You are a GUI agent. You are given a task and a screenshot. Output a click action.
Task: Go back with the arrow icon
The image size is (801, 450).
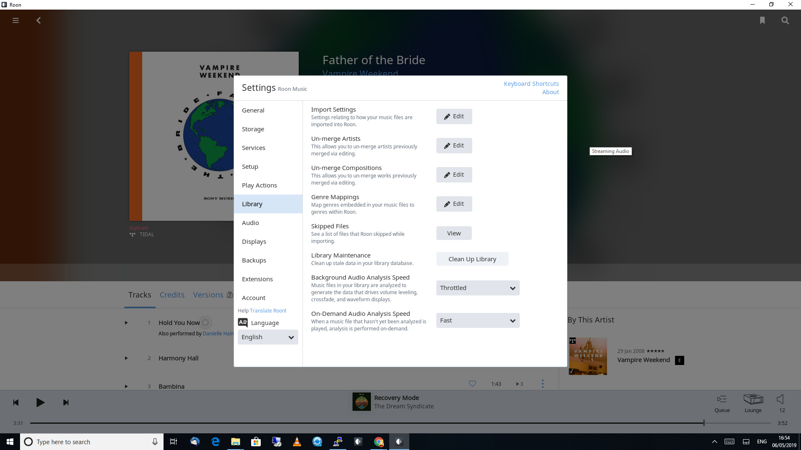pyautogui.click(x=38, y=20)
